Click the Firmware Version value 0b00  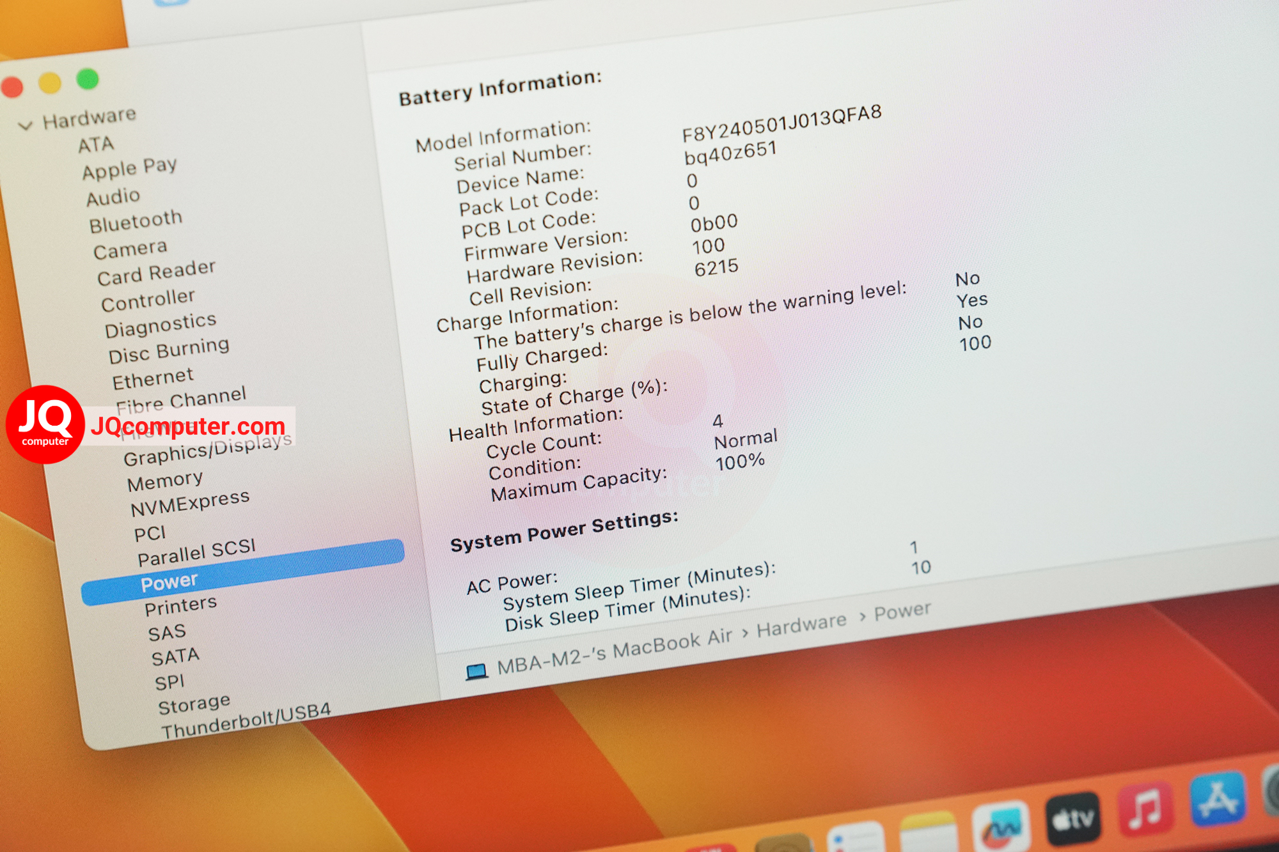pyautogui.click(x=714, y=223)
